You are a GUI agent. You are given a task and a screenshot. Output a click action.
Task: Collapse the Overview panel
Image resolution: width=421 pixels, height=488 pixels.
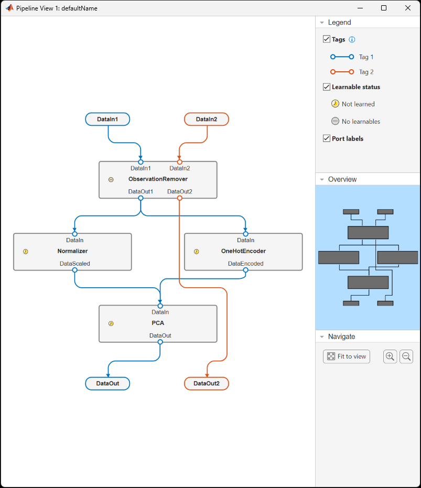[321, 179]
